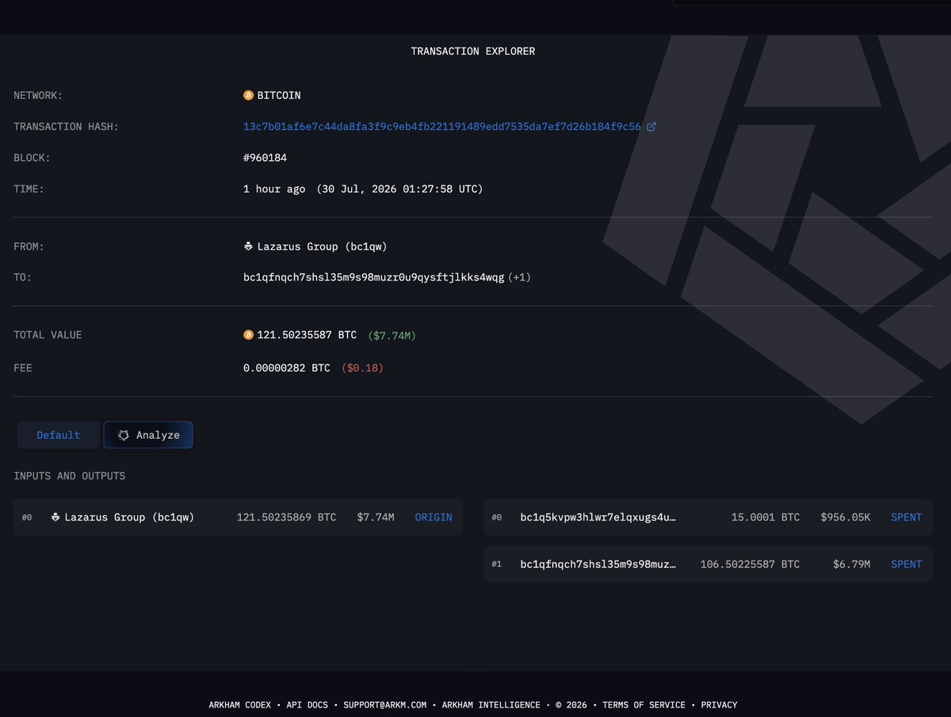Click output amount 106.50225587 BTC
The width and height of the screenshot is (951, 717).
pyautogui.click(x=750, y=564)
